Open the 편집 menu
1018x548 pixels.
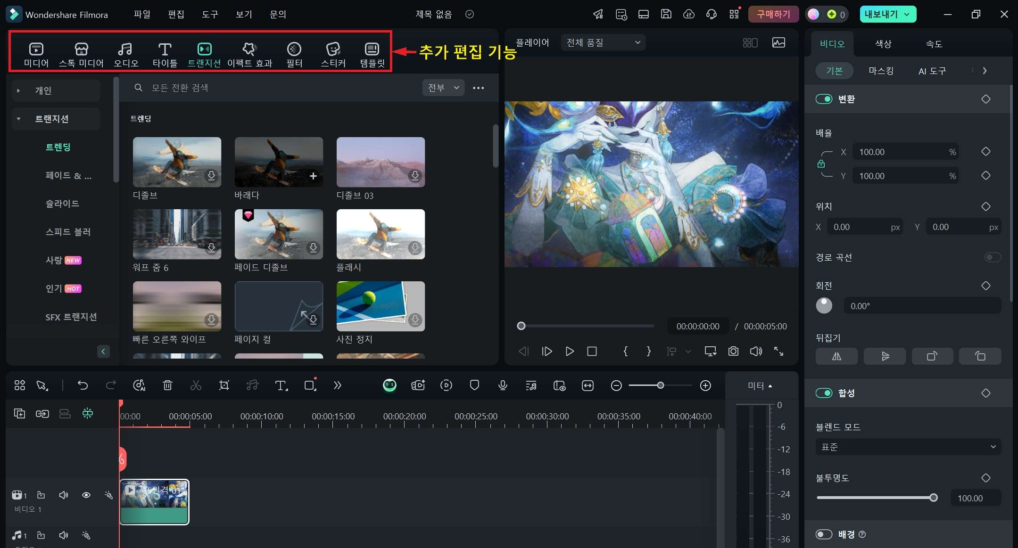click(176, 14)
